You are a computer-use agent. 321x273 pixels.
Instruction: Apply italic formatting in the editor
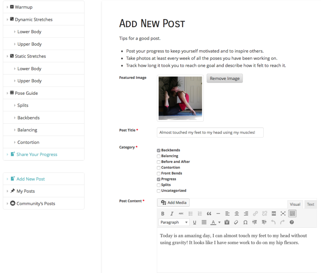(x=172, y=214)
